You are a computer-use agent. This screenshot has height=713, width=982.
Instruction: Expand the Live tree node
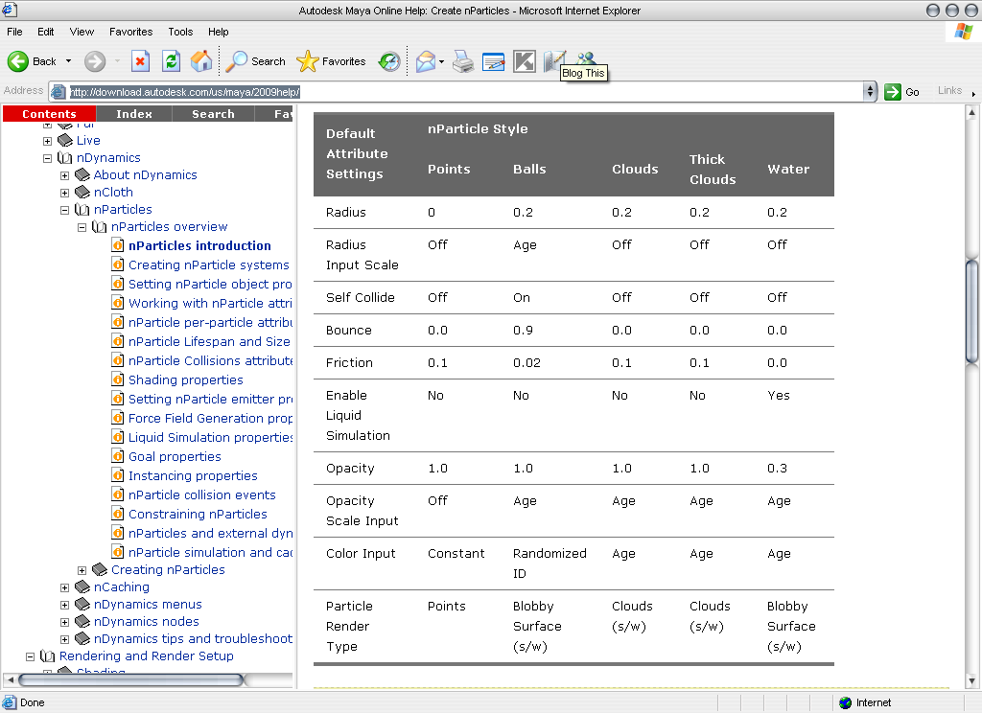tap(47, 141)
